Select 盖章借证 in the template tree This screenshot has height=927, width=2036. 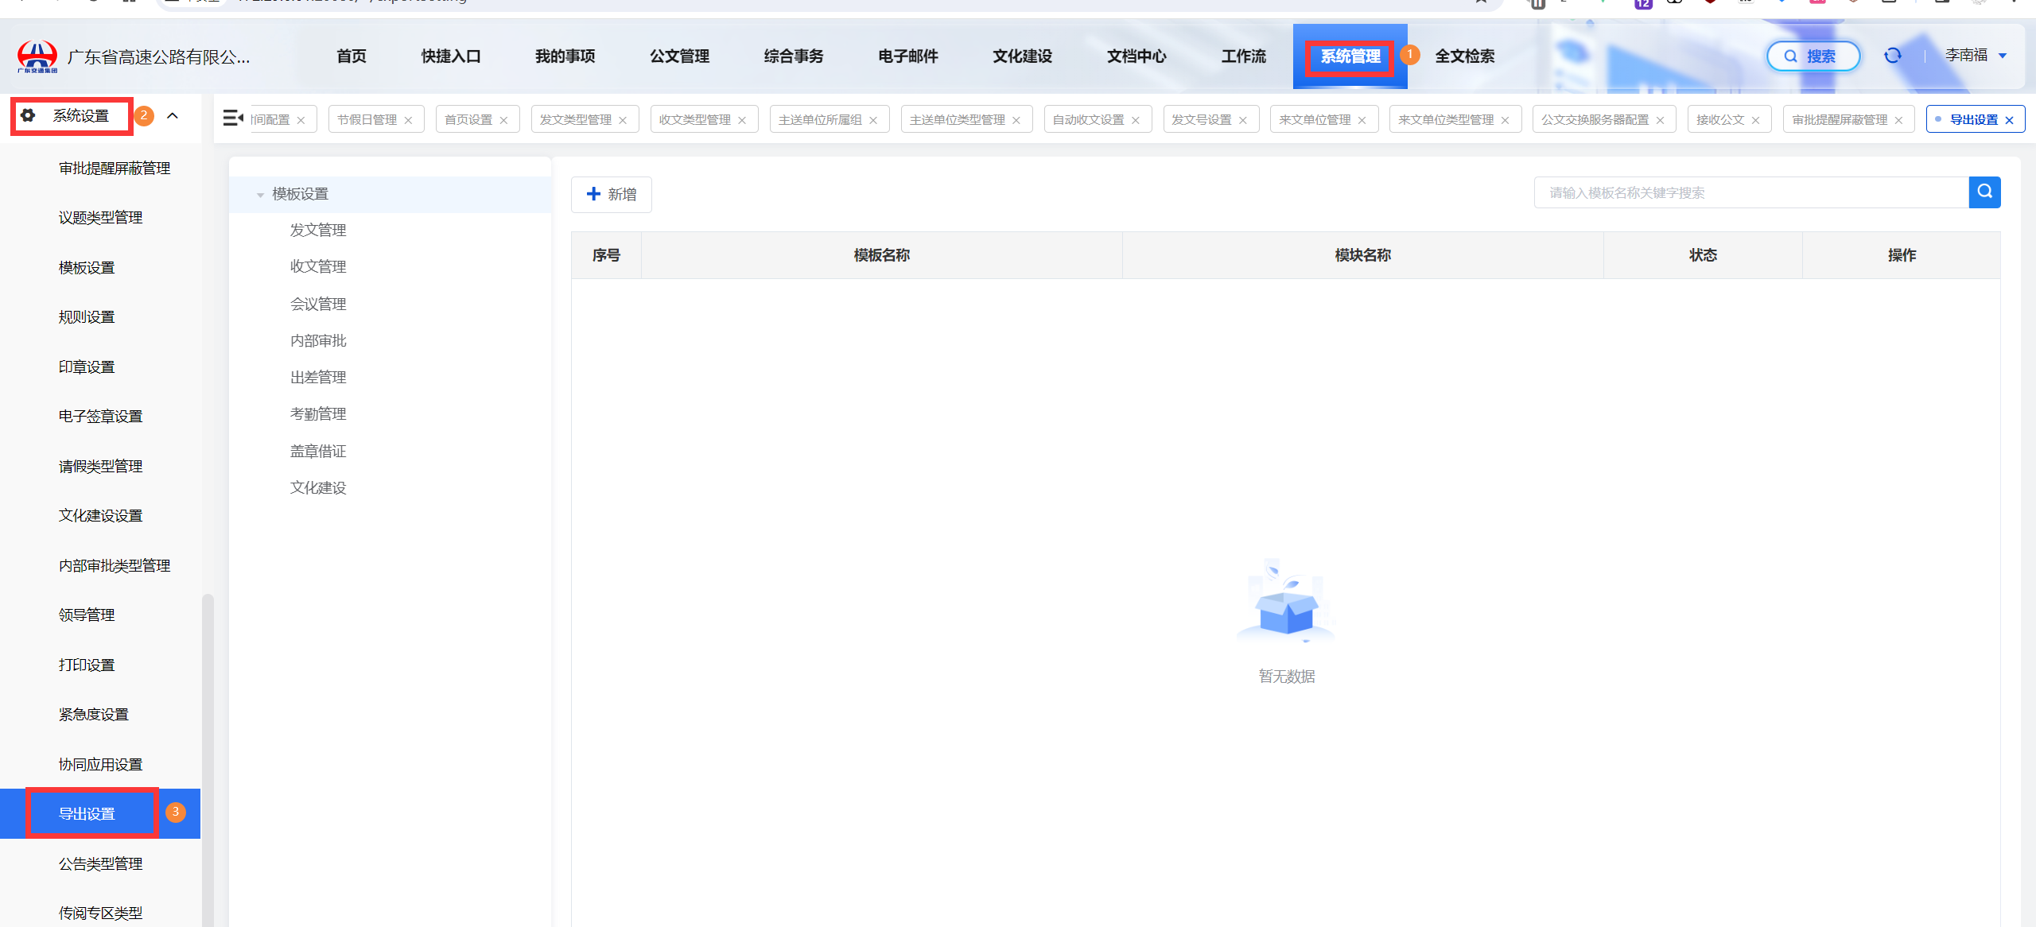pos(318,452)
